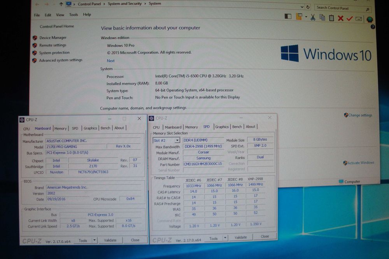
Task: Click Close button in right CPU-Z
Action: (x=265, y=236)
